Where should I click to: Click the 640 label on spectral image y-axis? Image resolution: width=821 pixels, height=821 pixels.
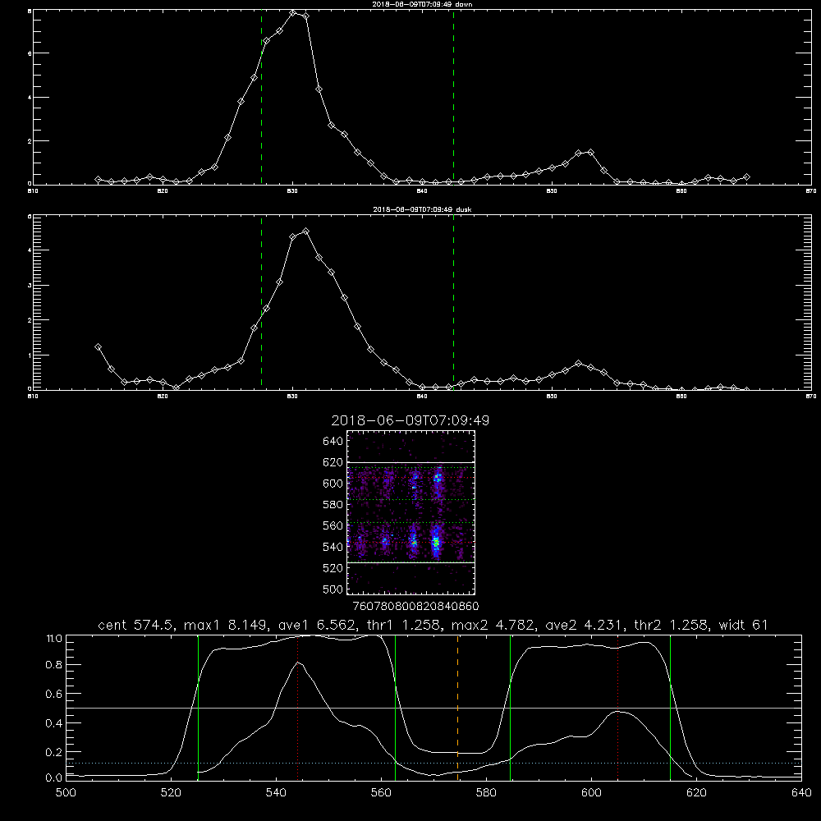[x=333, y=442]
